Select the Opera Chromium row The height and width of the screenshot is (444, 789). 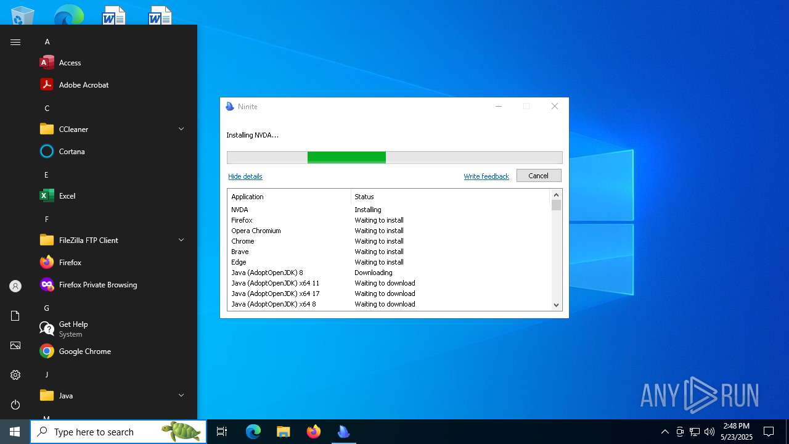click(389, 231)
